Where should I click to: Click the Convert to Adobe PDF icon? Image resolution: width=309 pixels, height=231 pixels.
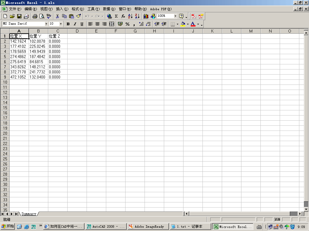point(194,16)
